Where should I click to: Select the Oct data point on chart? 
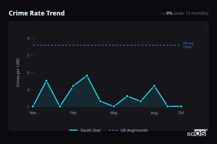click(181, 107)
